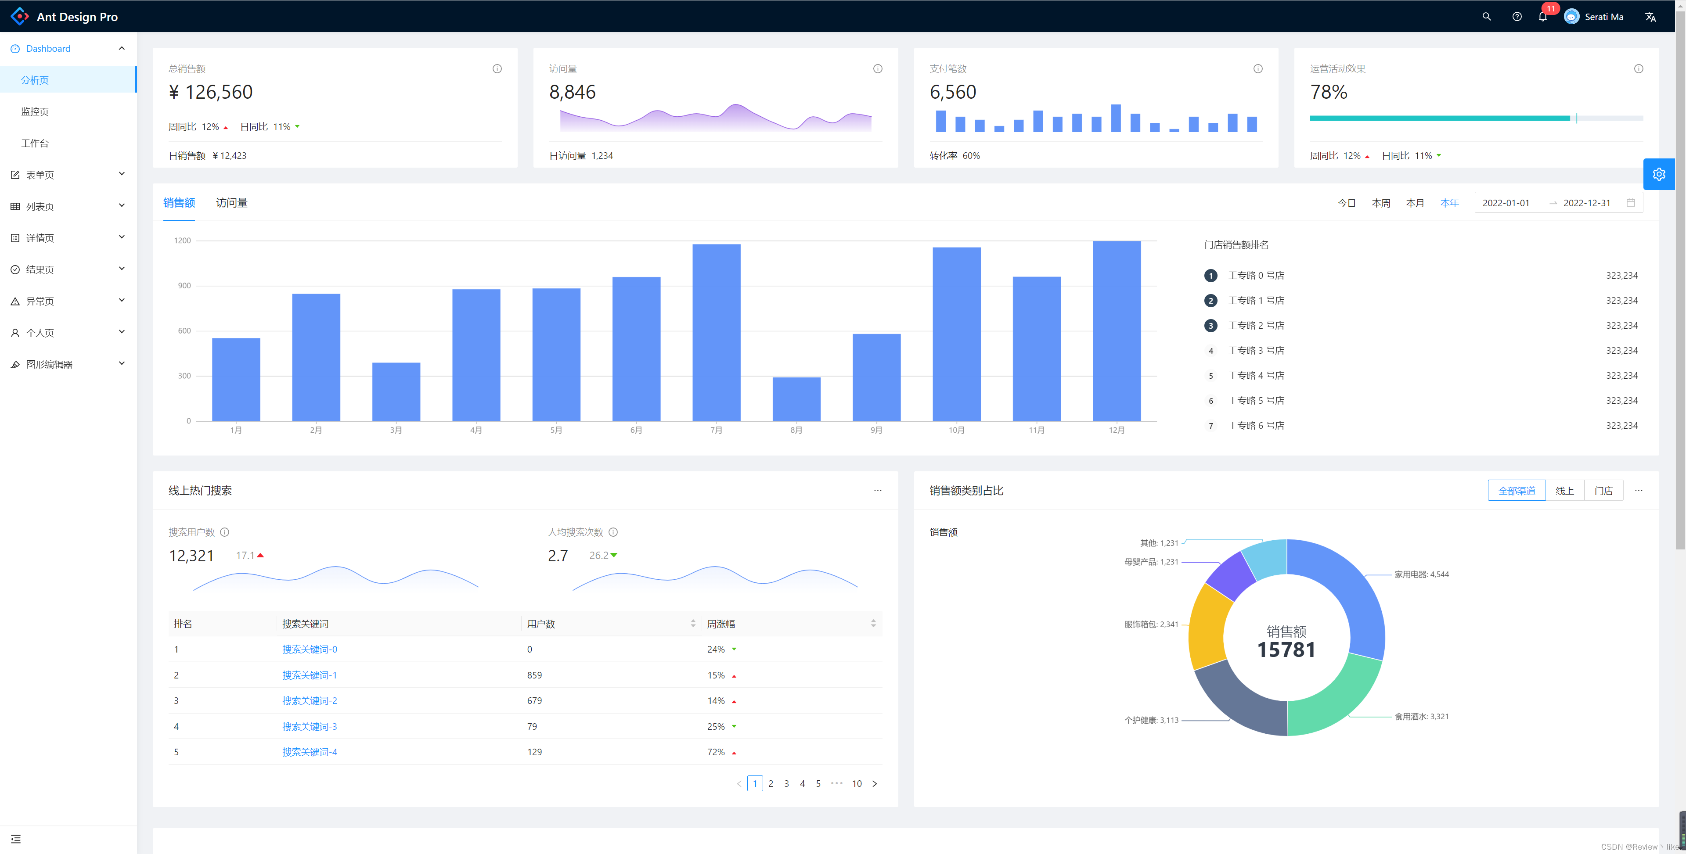Collapse the Dashboard menu
The height and width of the screenshot is (854, 1686).
[x=69, y=48]
